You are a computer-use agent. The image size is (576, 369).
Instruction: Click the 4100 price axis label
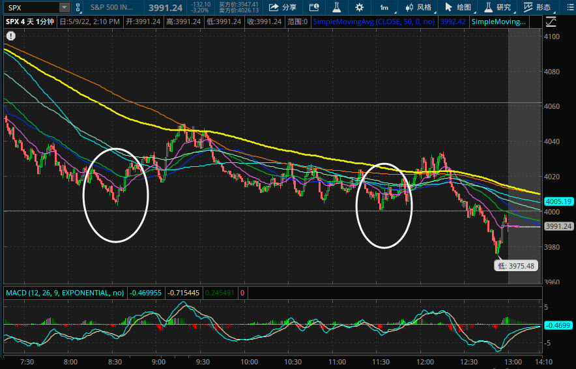click(x=552, y=37)
